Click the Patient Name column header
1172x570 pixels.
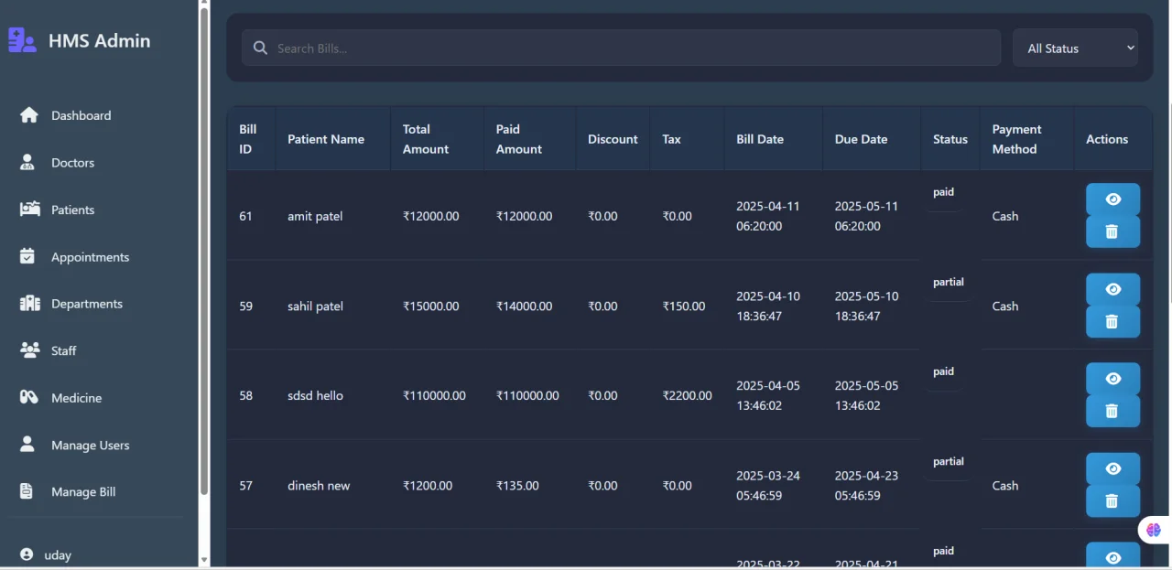tap(333, 139)
